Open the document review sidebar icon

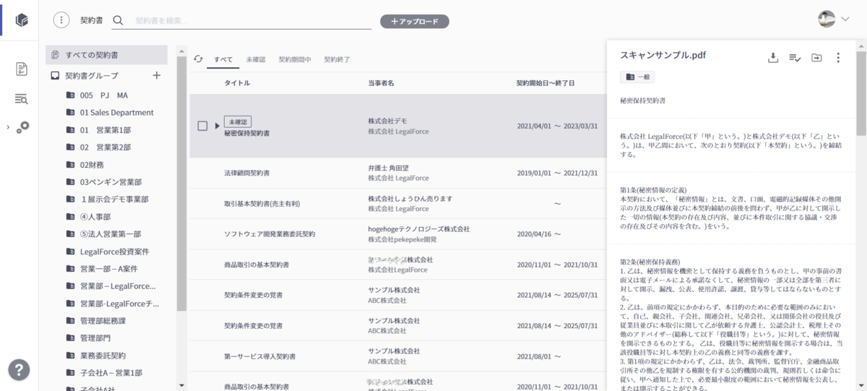click(x=22, y=69)
